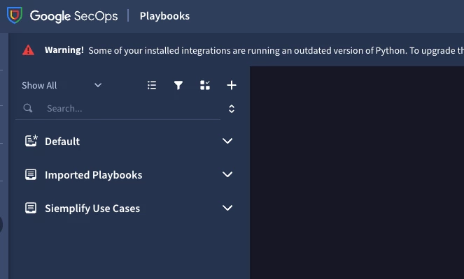Click the Siemplify Use Cases folder icon
The height and width of the screenshot is (279, 464).
point(31,208)
